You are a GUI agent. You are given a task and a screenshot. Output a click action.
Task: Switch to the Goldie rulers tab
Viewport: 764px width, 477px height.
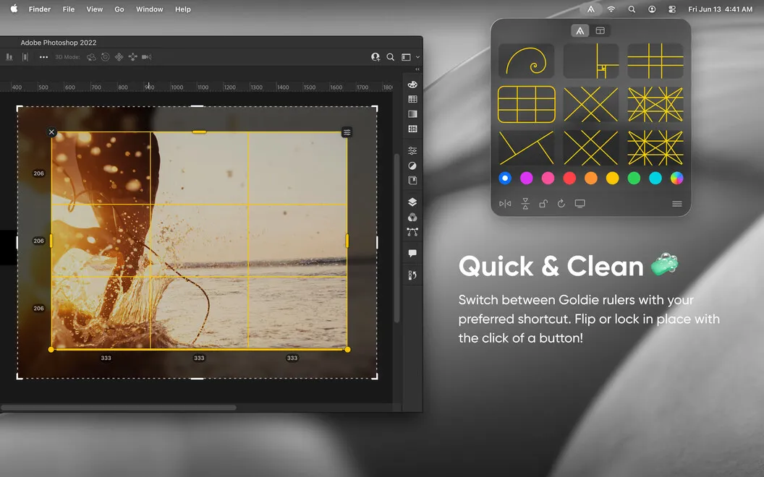pyautogui.click(x=580, y=30)
